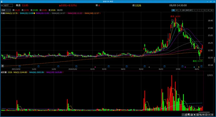
Task: Click the grey triangle marker after 05/02
Action: pos(149,67)
